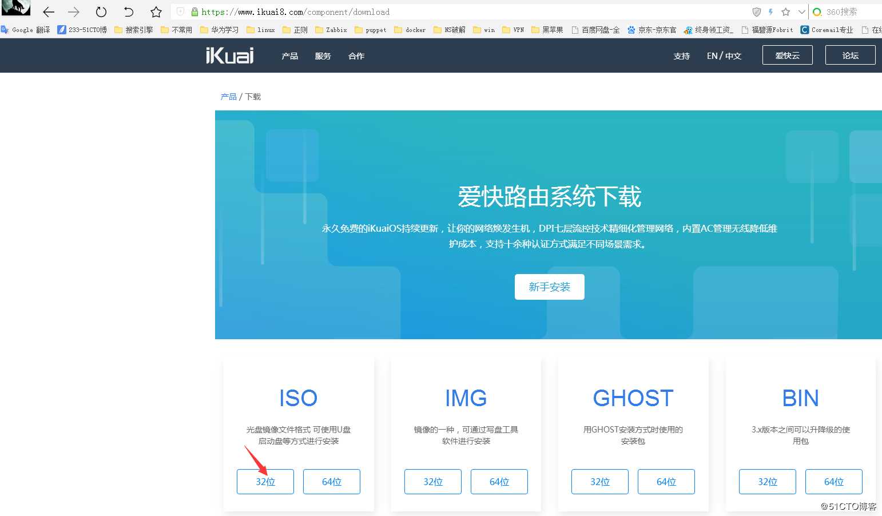Screen dimensions: 882x516
Task: Open the NS破解 bookmark folder
Action: [450, 30]
